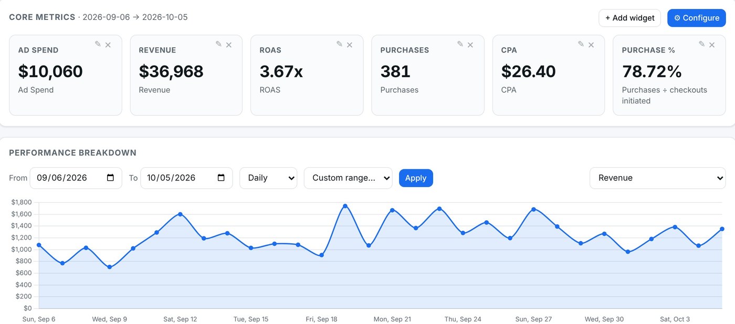Click the Wed, Sep 30 axis label
735x324 pixels.
point(604,319)
